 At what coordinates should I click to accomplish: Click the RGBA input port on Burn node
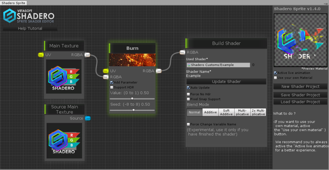point(106,77)
